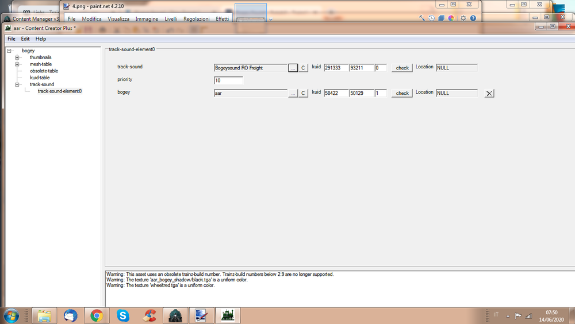Expand the thumbnails tree node
The image size is (575, 324).
coord(17,57)
